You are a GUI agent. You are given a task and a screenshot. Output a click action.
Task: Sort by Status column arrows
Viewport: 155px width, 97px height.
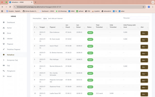tap(93, 28)
